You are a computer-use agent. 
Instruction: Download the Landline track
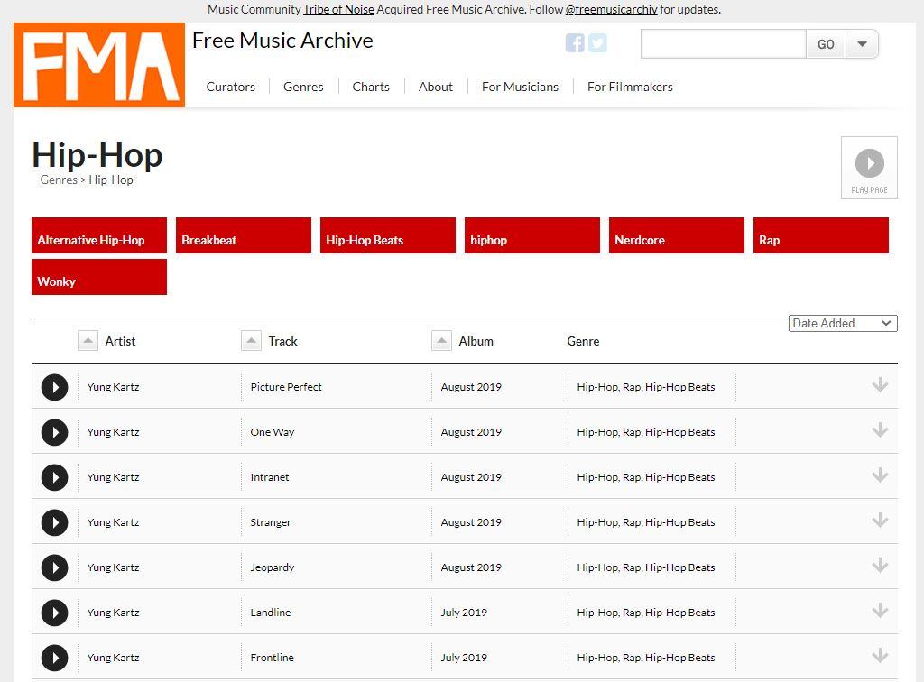pyautogui.click(x=880, y=610)
